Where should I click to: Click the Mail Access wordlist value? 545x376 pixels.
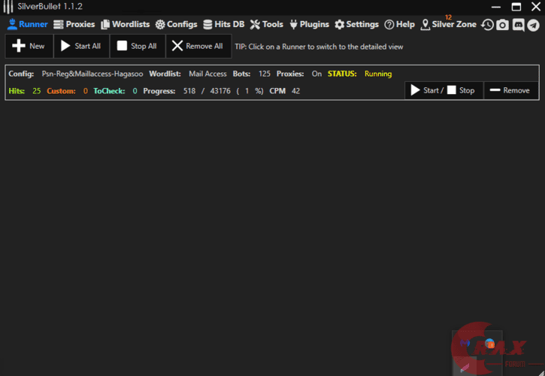coord(207,74)
